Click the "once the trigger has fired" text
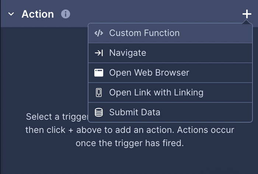 130,143
